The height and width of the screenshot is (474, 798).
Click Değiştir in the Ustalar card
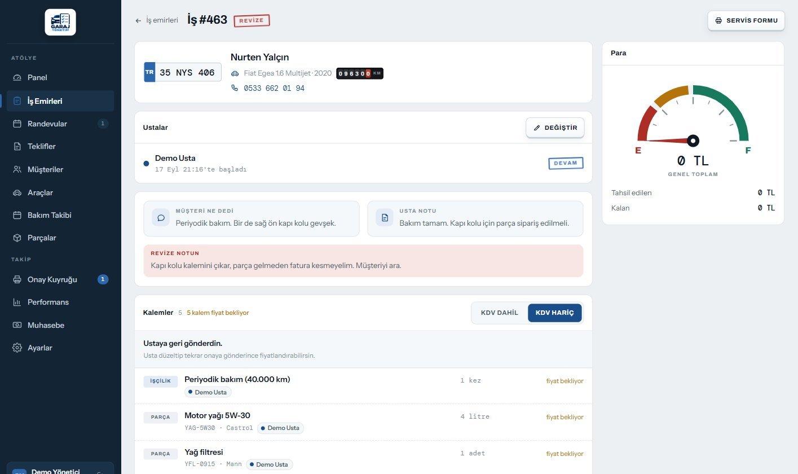555,128
